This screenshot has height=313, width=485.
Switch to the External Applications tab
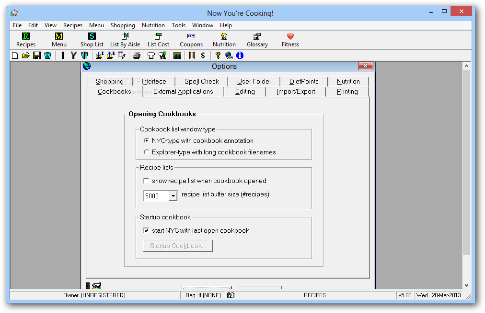(x=183, y=92)
